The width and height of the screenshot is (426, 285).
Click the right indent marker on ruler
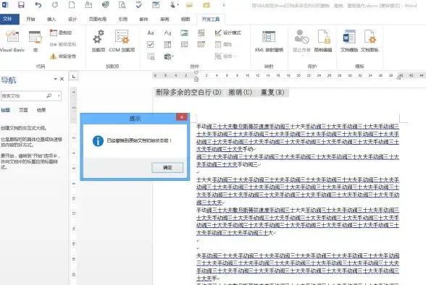399,78
